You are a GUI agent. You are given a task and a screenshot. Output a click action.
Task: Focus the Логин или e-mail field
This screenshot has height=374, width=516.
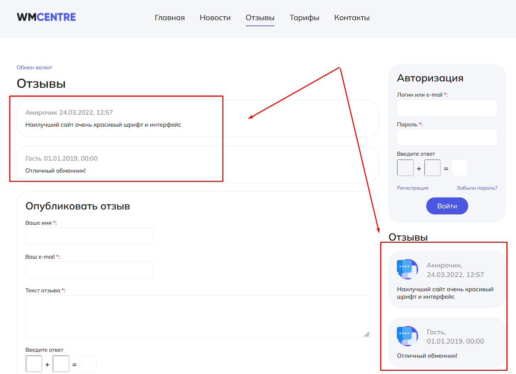pyautogui.click(x=447, y=108)
